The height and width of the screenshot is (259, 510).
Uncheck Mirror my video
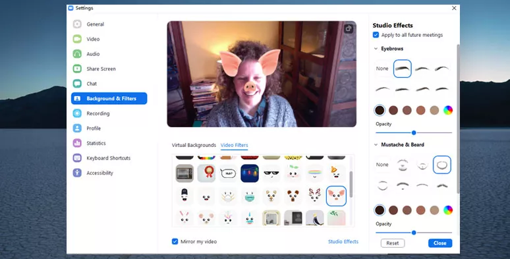[175, 241]
